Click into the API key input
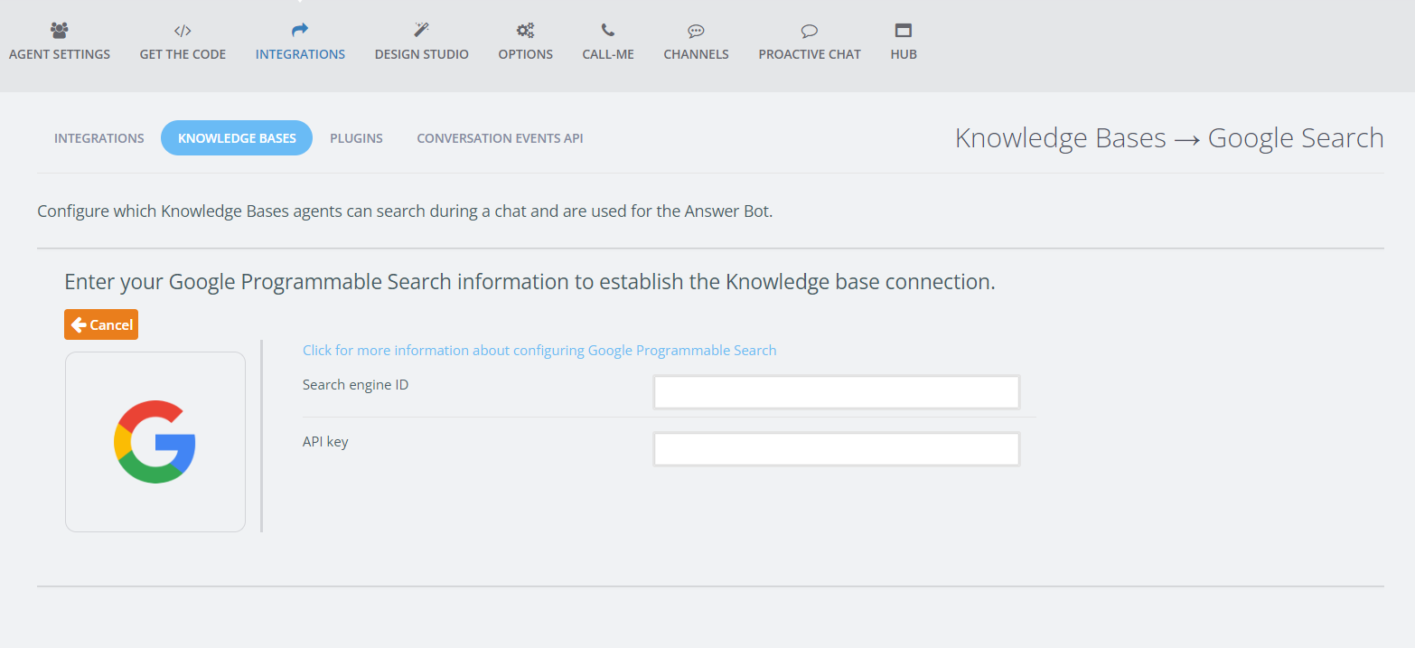The image size is (1415, 648). coord(836,449)
